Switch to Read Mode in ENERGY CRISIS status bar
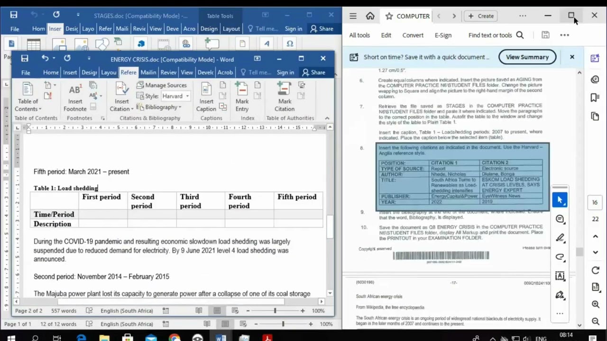This screenshot has height=341, width=607. (199, 311)
